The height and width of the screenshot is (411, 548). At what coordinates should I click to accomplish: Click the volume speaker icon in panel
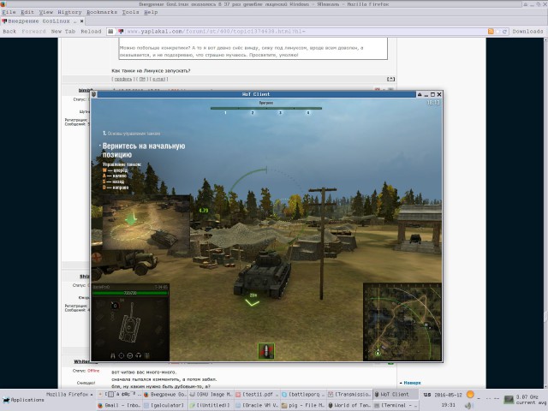tap(468, 406)
